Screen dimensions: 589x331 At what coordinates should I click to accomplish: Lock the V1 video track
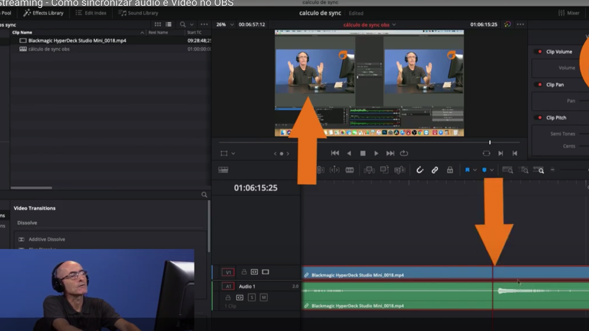[244, 272]
